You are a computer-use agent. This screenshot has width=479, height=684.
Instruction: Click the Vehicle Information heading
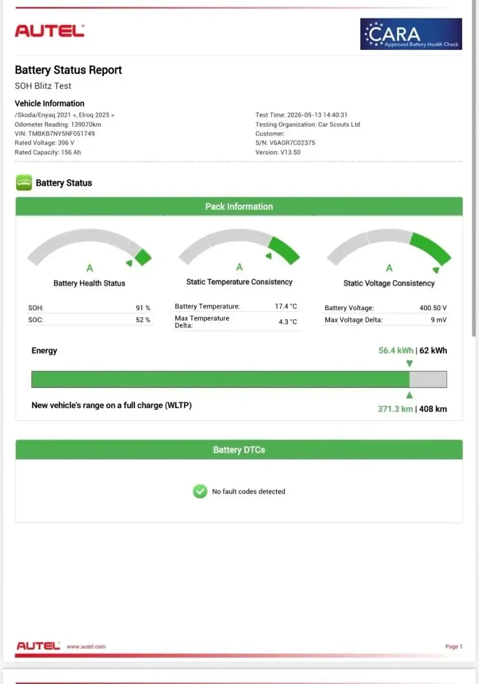pyautogui.click(x=50, y=103)
